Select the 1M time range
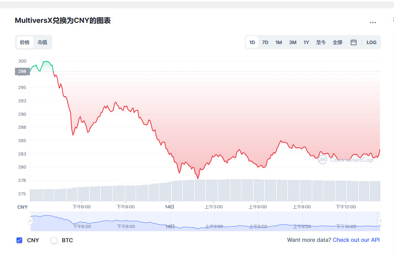The height and width of the screenshot is (256, 394). point(279,43)
